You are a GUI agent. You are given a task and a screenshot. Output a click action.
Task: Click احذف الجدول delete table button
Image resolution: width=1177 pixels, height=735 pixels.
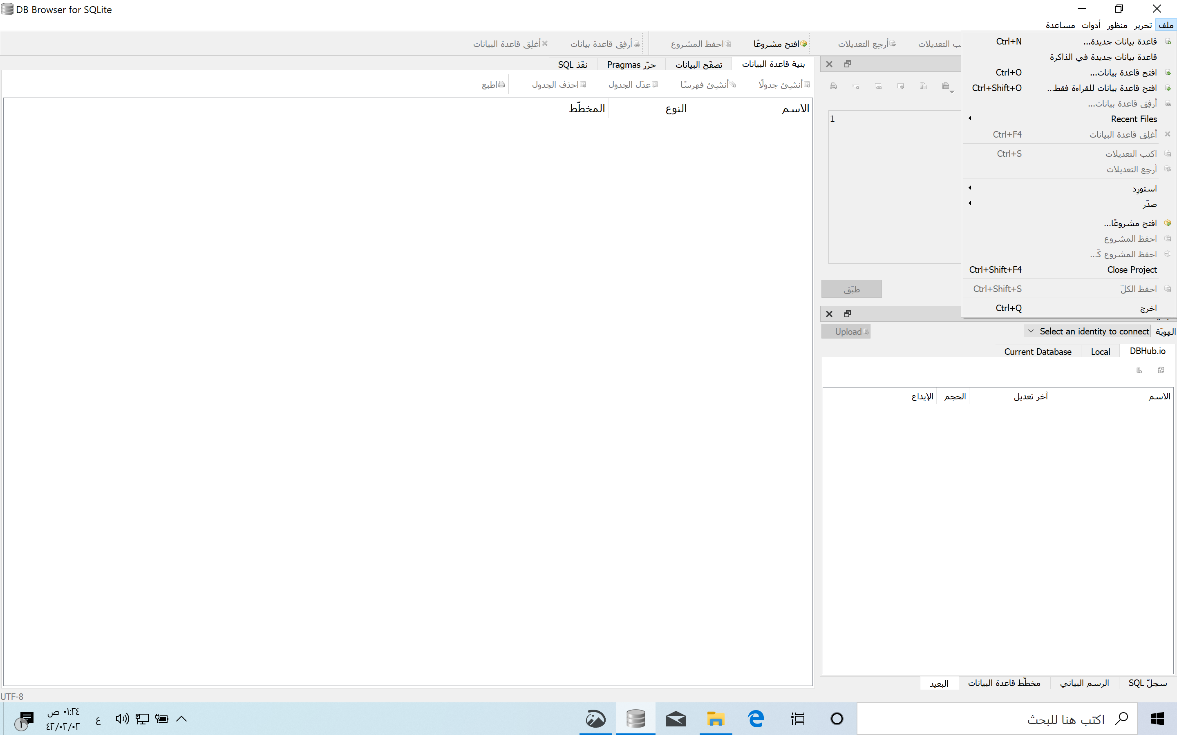click(x=559, y=85)
